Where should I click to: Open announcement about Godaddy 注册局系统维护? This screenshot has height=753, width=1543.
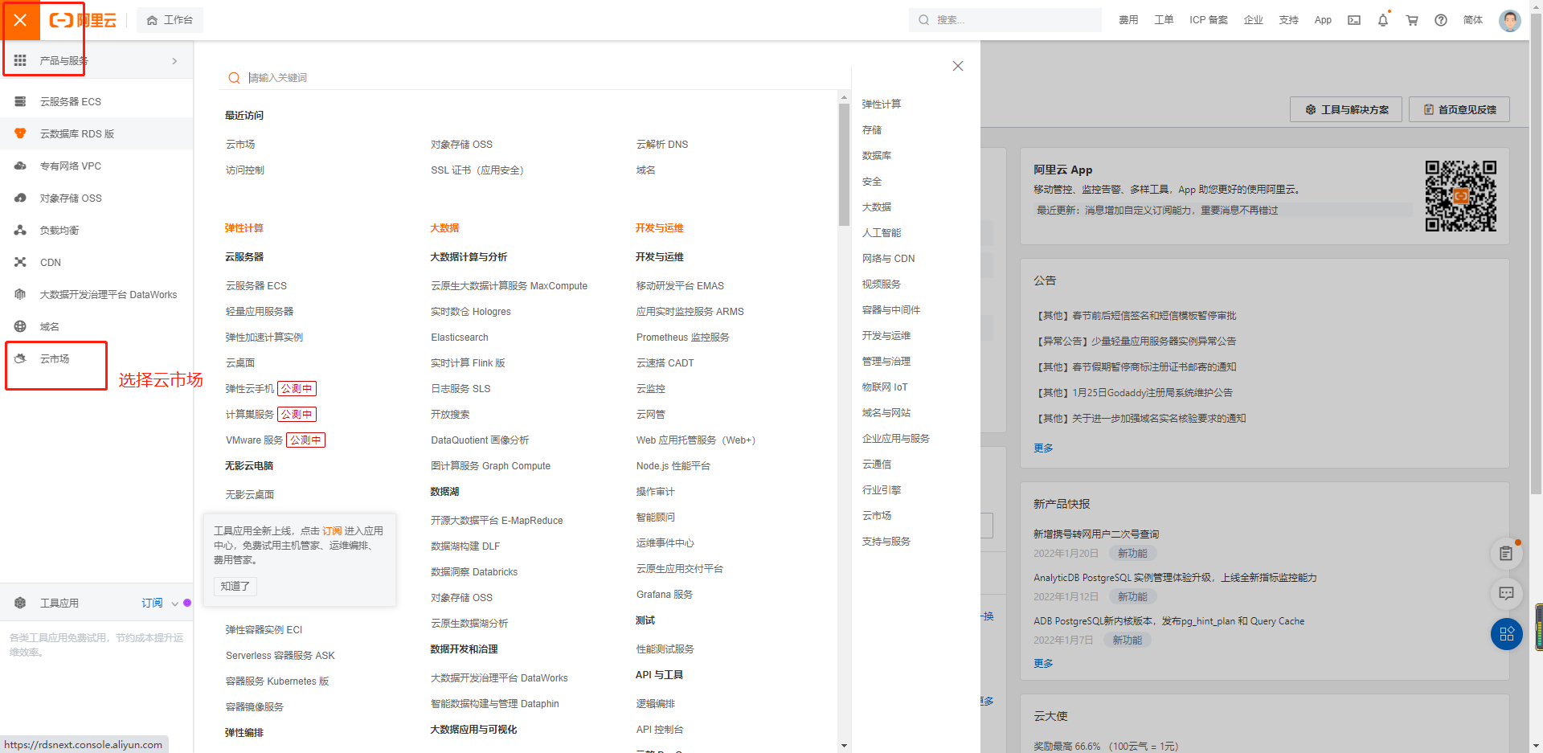[x=1135, y=393]
